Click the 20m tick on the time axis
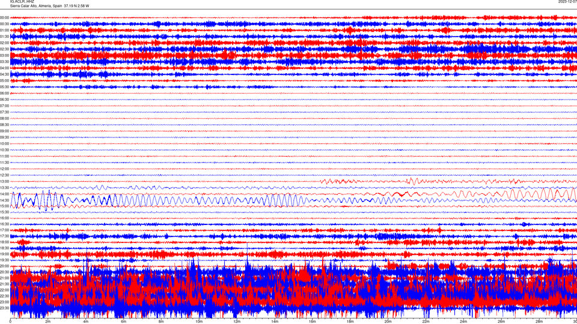This screenshot has width=577, height=324. pos(388,322)
